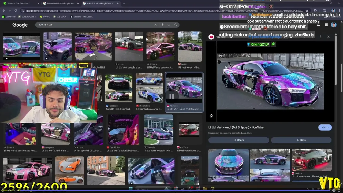Viewport: 343px width, 193px height.
Task: Open Facebook Audi R8 for Lil Uzi Vert result
Action: (119, 89)
